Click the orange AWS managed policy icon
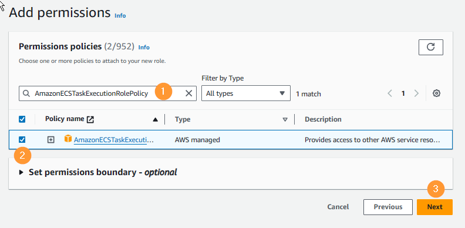Screen dimensions: 465x228 click(68, 139)
